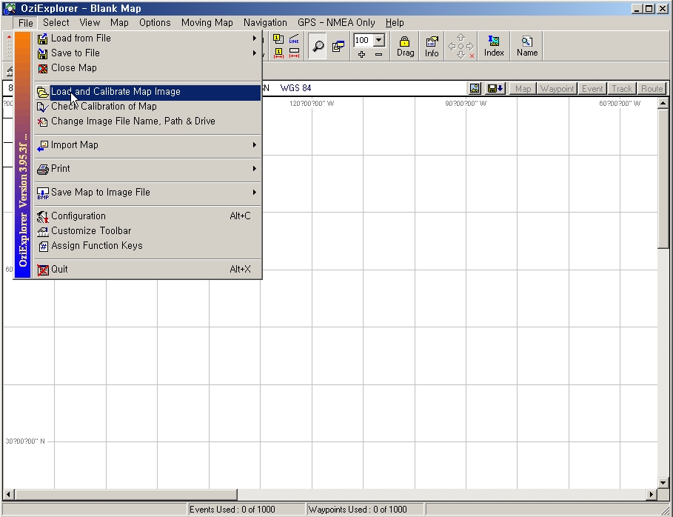The width and height of the screenshot is (673, 517).
Task: Click the Info toolbar icon
Action: (432, 47)
